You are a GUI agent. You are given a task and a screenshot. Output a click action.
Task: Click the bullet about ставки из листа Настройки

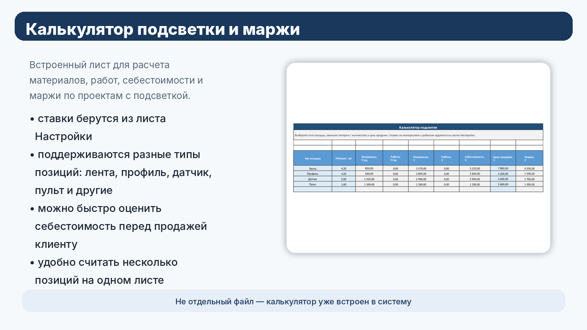click(x=100, y=127)
